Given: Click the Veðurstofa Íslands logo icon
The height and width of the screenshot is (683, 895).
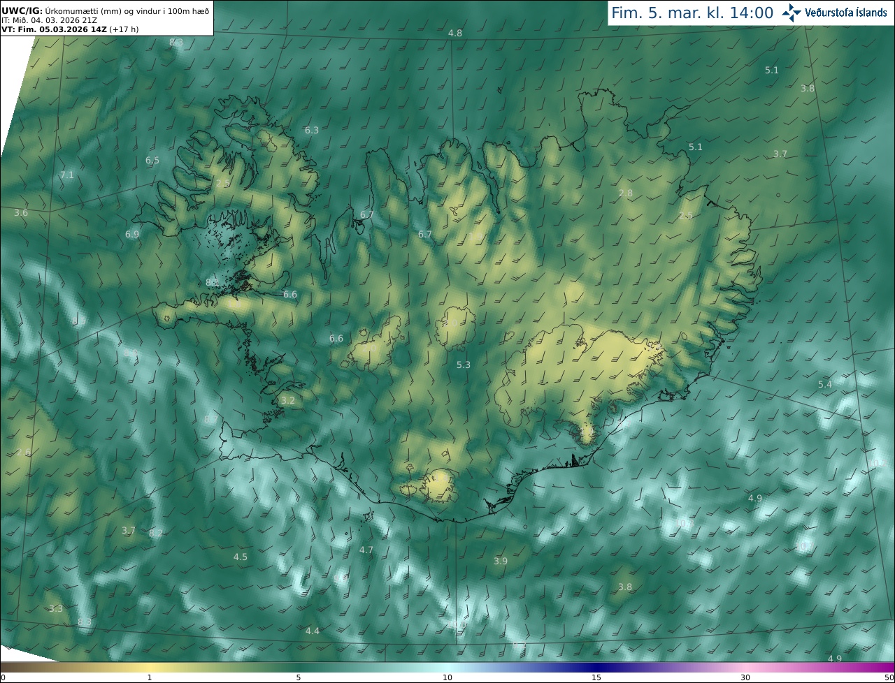Looking at the screenshot, I should 791,13.
